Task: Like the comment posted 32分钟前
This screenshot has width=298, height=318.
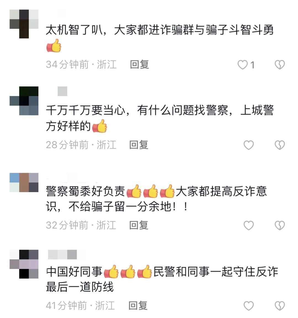Action: (x=249, y=226)
